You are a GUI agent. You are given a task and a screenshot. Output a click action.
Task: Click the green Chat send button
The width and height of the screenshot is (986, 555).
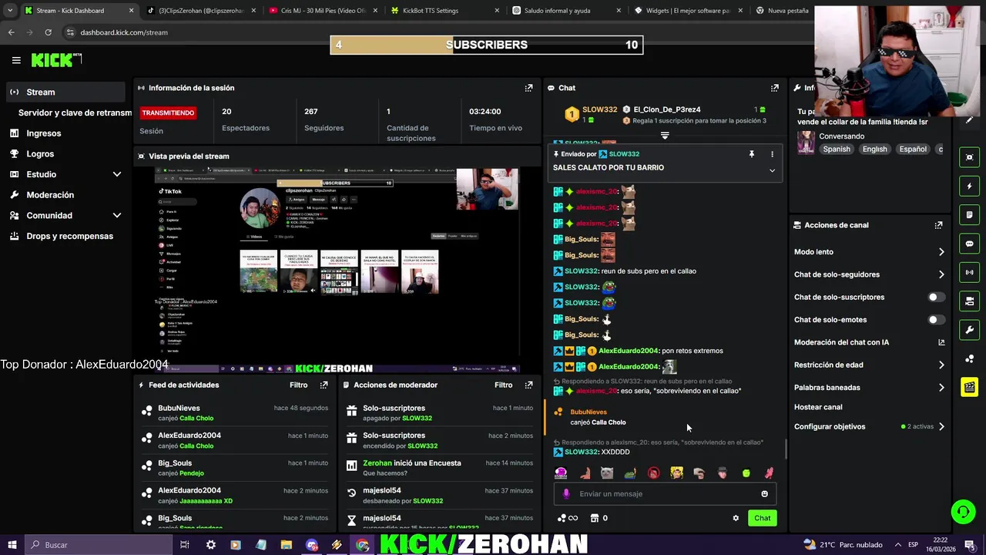point(762,518)
